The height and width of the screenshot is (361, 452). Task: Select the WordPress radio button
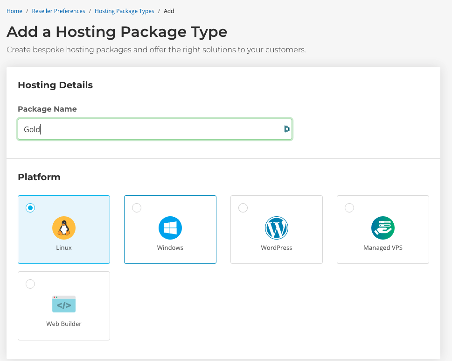point(243,208)
